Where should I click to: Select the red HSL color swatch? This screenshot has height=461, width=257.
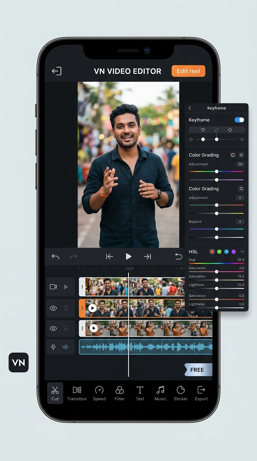click(212, 252)
